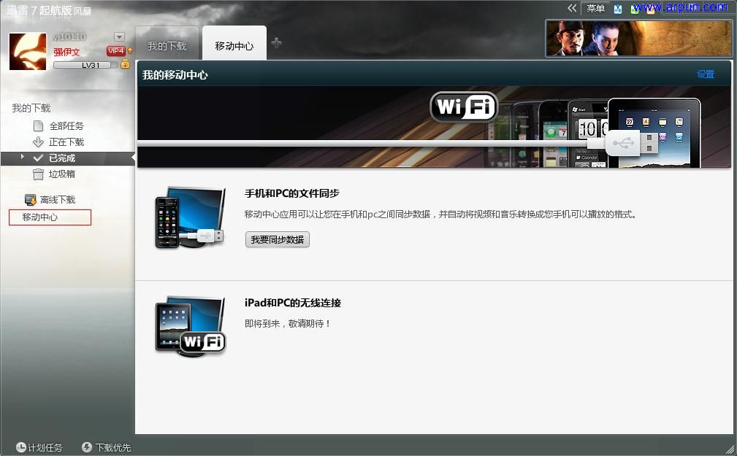Open 计划任务 scheduled tasks in status bar
The image size is (737, 456).
[40, 447]
